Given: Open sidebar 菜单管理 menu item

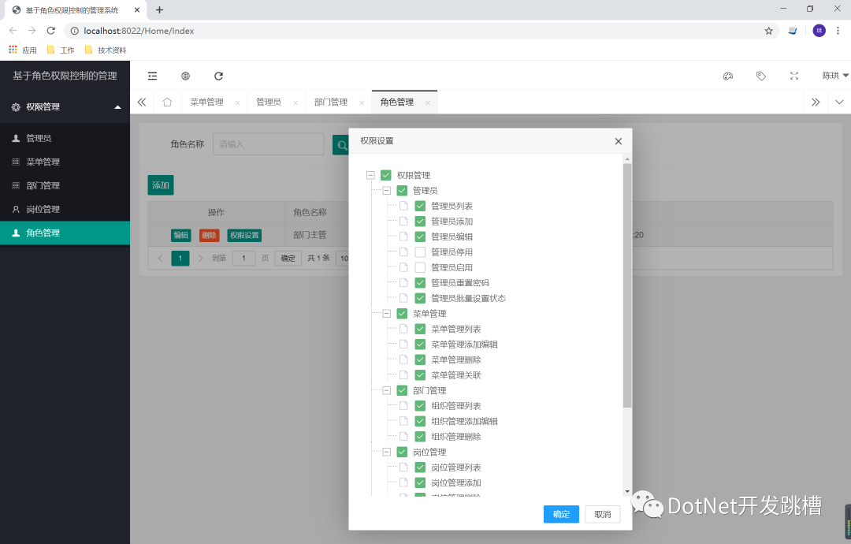Looking at the screenshot, I should (65, 162).
